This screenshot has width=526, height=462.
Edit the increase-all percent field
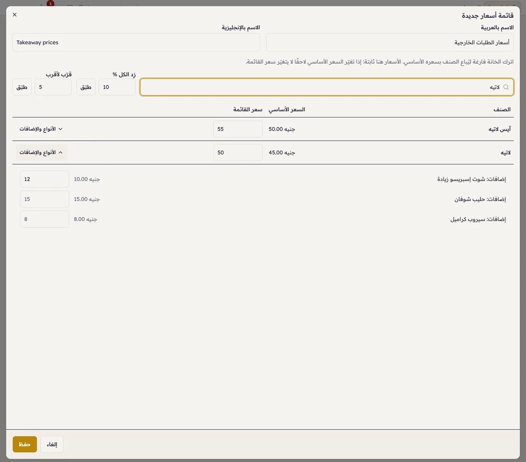pos(117,87)
